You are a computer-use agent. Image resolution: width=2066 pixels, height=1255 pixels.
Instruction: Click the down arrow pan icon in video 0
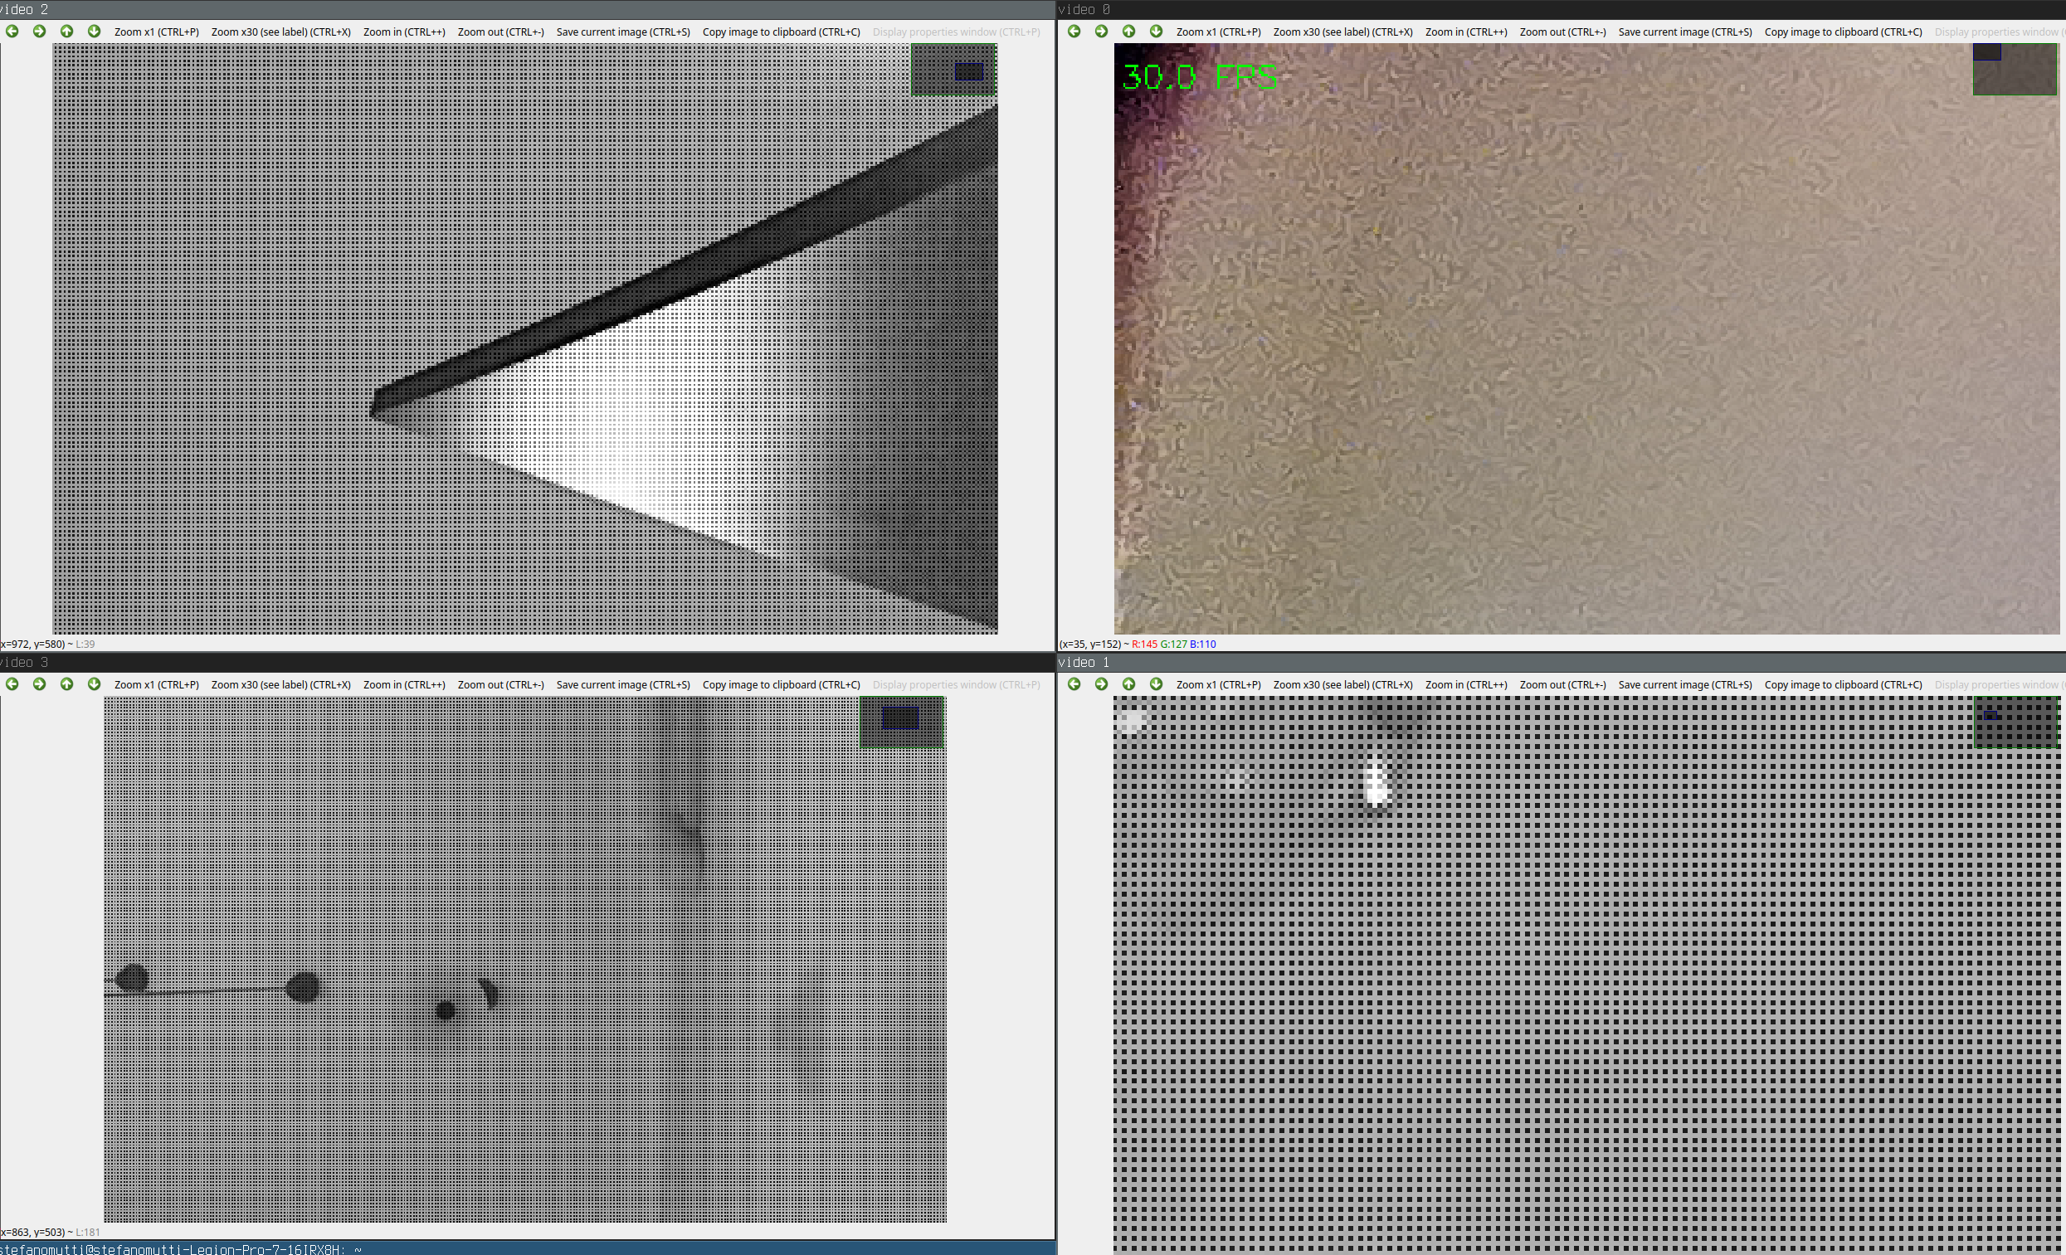pyautogui.click(x=1157, y=31)
